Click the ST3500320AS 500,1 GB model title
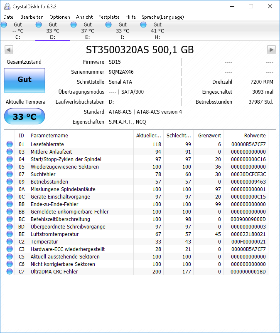 [x=140, y=50]
